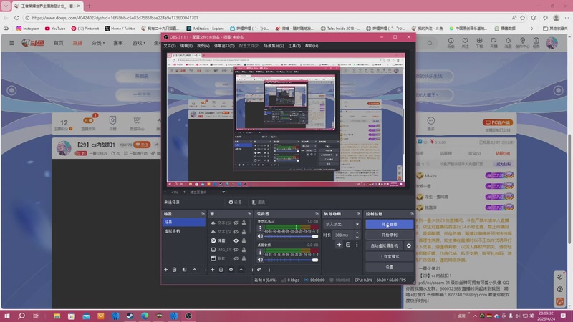The image size is (573, 322).
Task: Open scene filters icon in Scenes panel
Action: (185, 270)
